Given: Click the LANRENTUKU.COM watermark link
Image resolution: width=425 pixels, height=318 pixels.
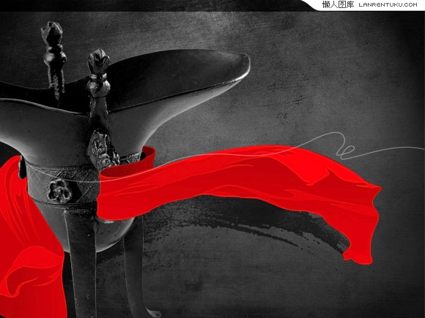Looking at the screenshot, I should pyautogui.click(x=388, y=4).
